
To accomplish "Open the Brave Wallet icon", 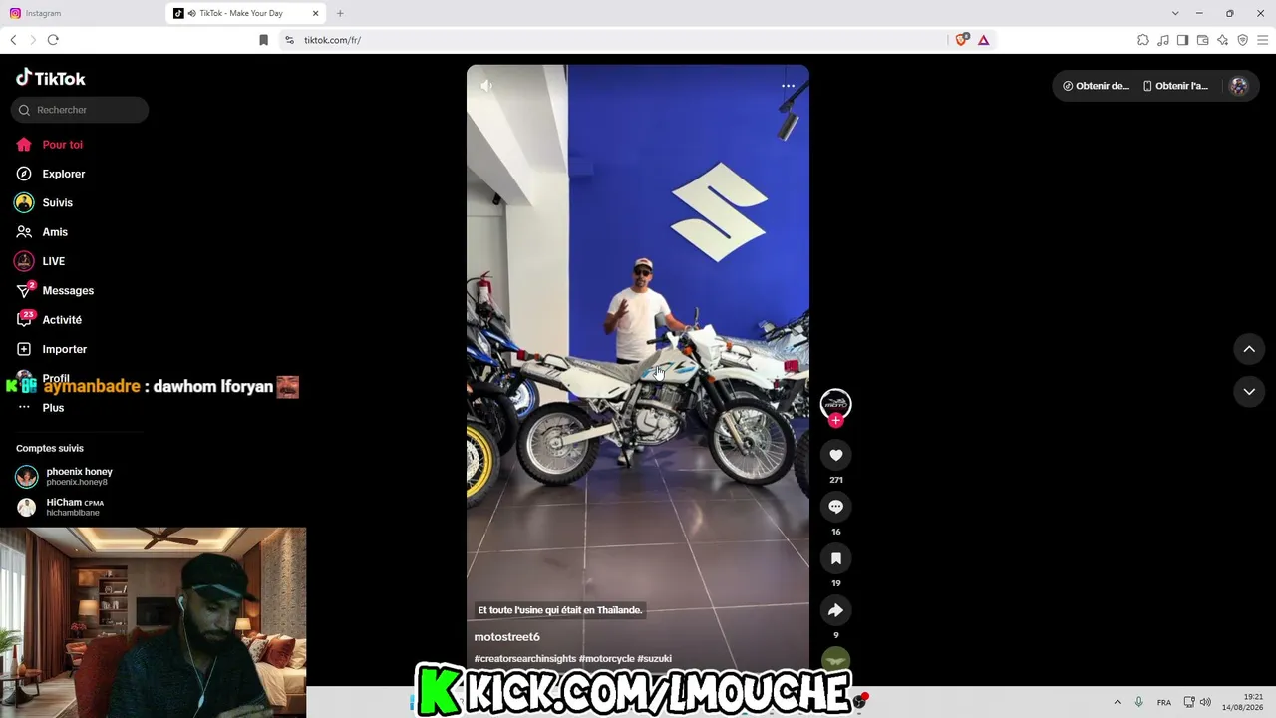I will click(x=1202, y=40).
